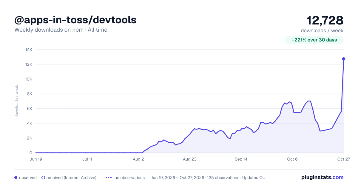Click the Jul 11 x-axis label

pyautogui.click(x=87, y=159)
